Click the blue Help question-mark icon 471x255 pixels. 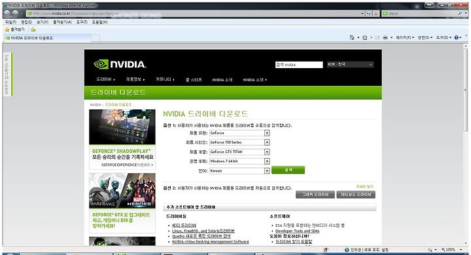[457, 37]
